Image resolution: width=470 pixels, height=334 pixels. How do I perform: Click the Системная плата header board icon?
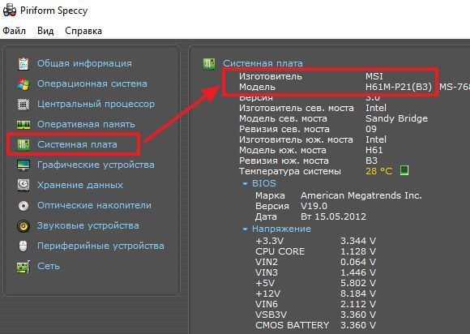(x=209, y=63)
